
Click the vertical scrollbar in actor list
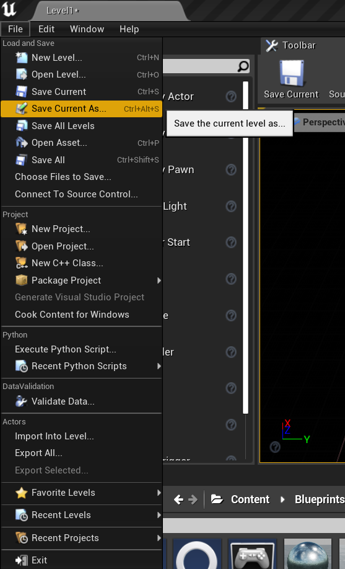[245, 248]
